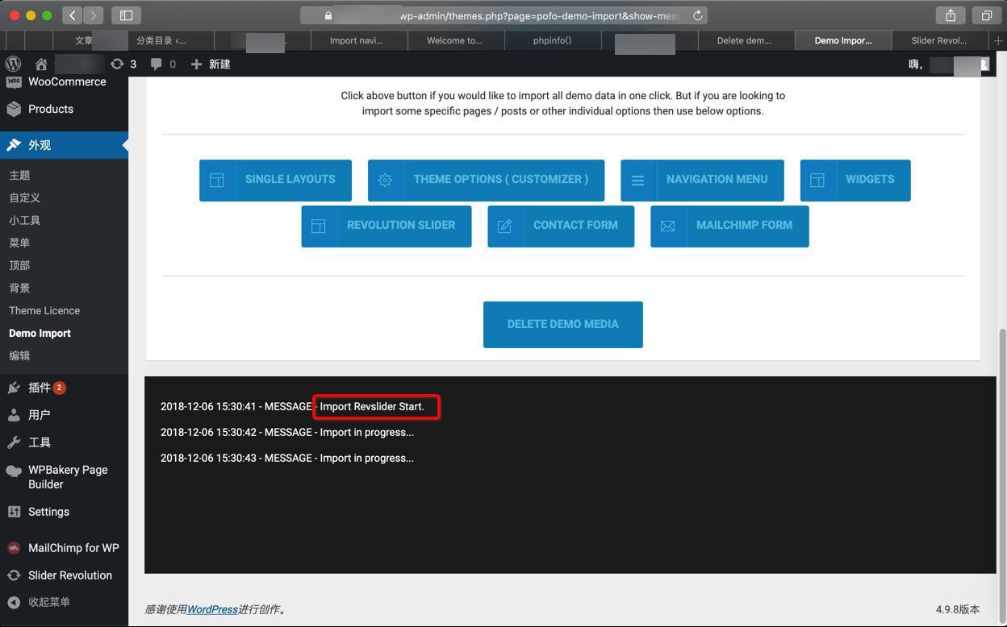Click the Safari forward navigation arrow

94,15
